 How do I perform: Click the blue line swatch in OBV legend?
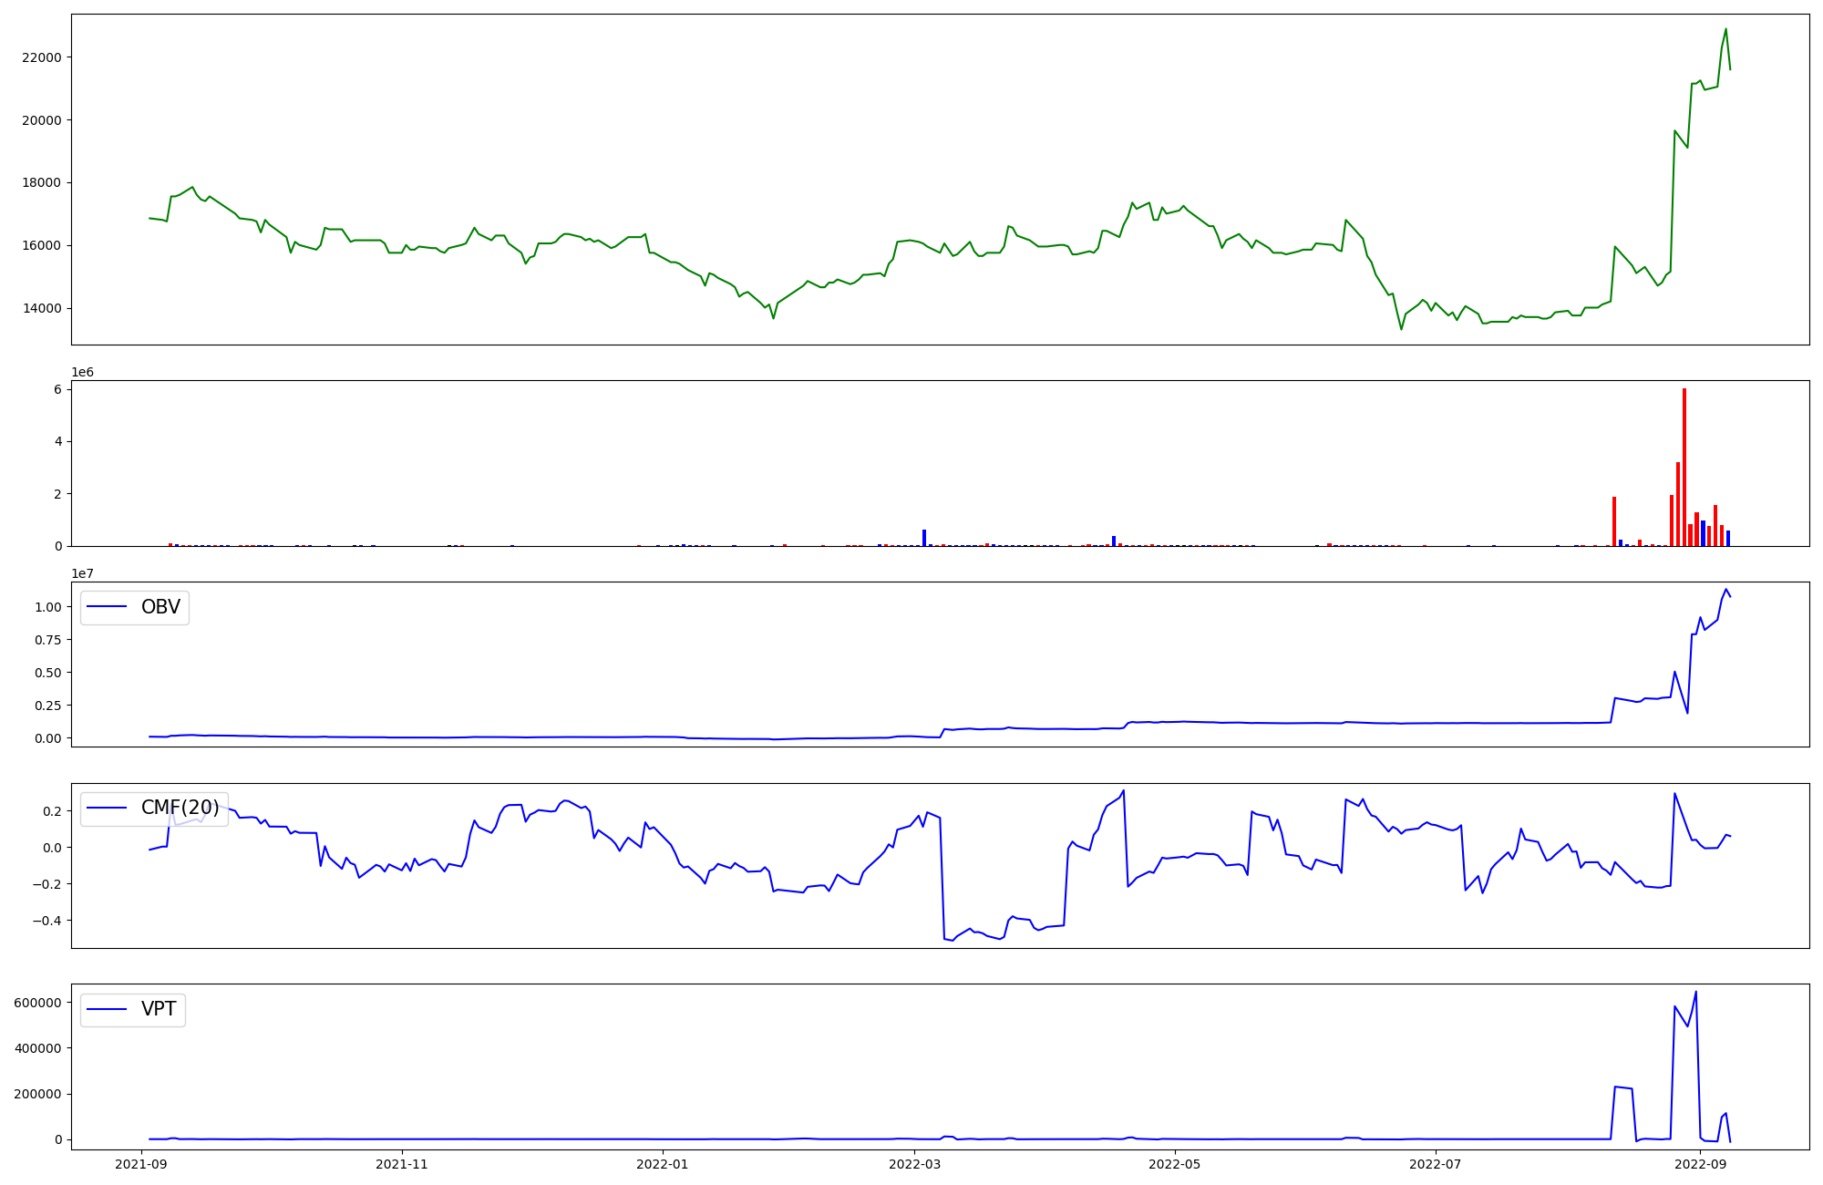tap(108, 607)
